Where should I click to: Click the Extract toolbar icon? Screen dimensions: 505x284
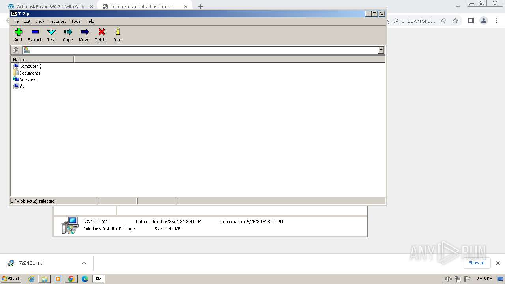coord(35,35)
